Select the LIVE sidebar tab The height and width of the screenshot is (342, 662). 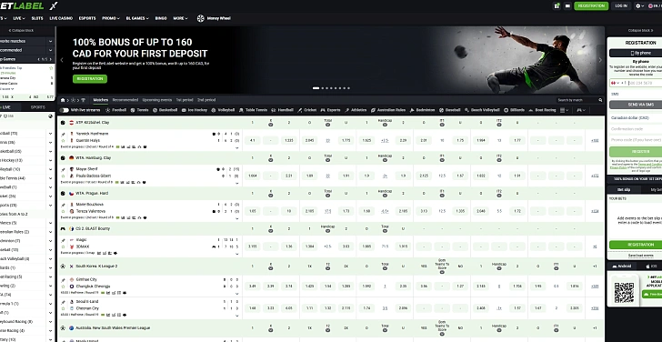(5, 107)
